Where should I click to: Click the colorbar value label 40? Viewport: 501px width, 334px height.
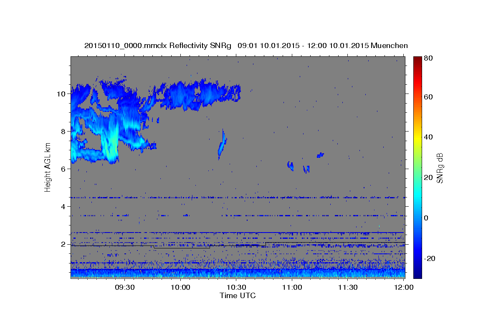tap(428, 137)
